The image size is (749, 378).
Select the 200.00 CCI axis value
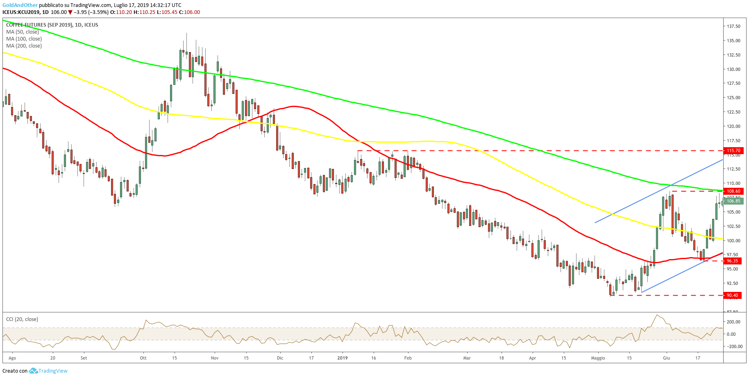tap(734, 322)
